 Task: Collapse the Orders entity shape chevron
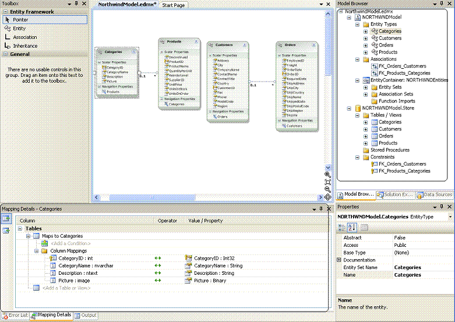pos(313,45)
